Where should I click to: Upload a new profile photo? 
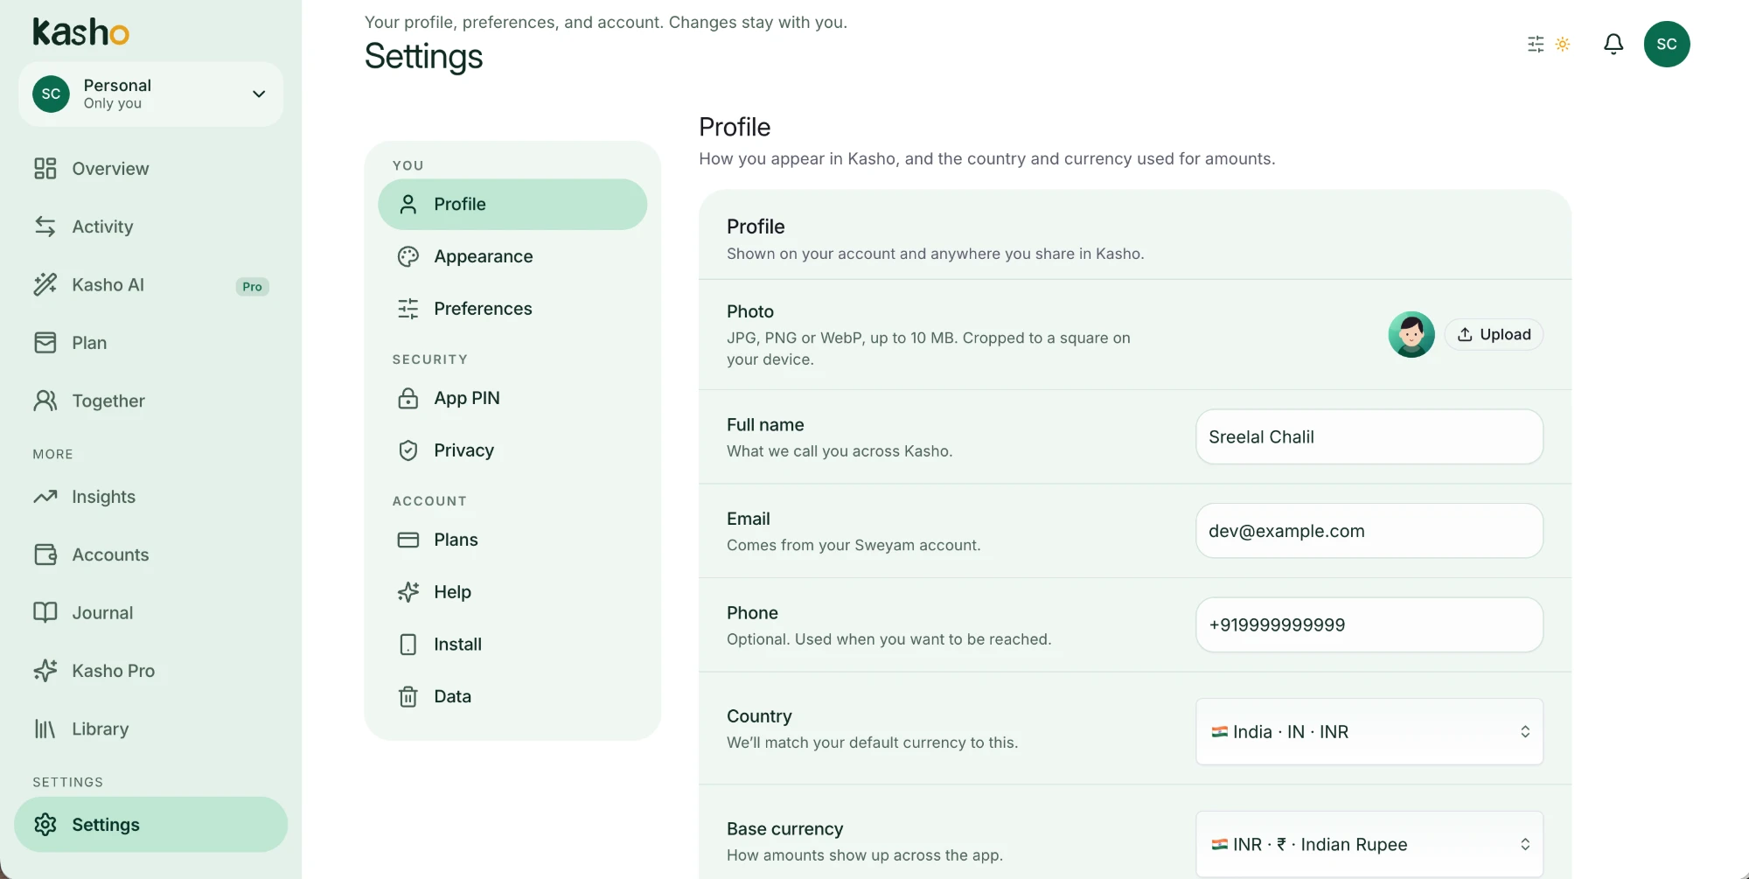(x=1494, y=335)
